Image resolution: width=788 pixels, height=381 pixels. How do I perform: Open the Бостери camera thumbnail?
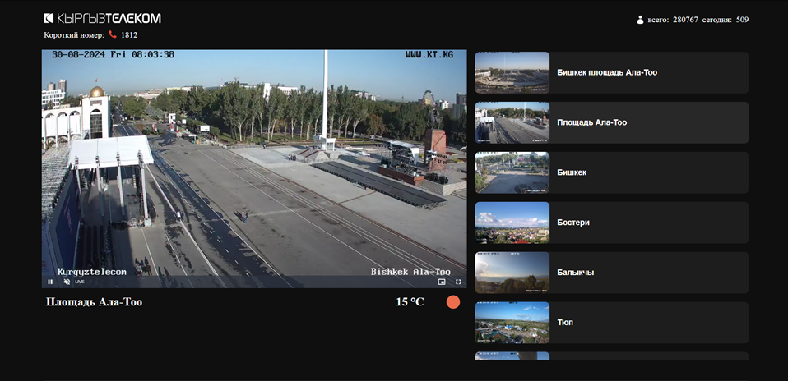(512, 223)
